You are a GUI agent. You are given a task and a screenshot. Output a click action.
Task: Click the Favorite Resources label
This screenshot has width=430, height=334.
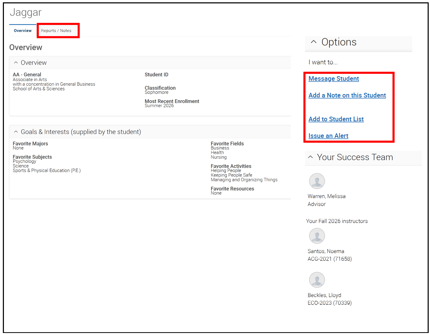[x=232, y=189]
